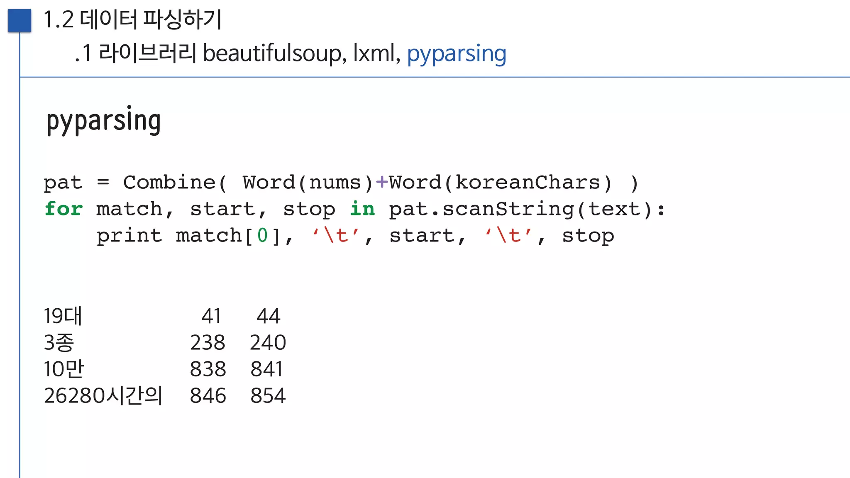Click 'stop' at end of print line

pyautogui.click(x=588, y=236)
